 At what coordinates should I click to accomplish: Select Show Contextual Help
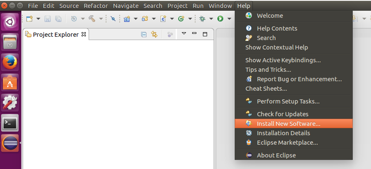(294, 47)
